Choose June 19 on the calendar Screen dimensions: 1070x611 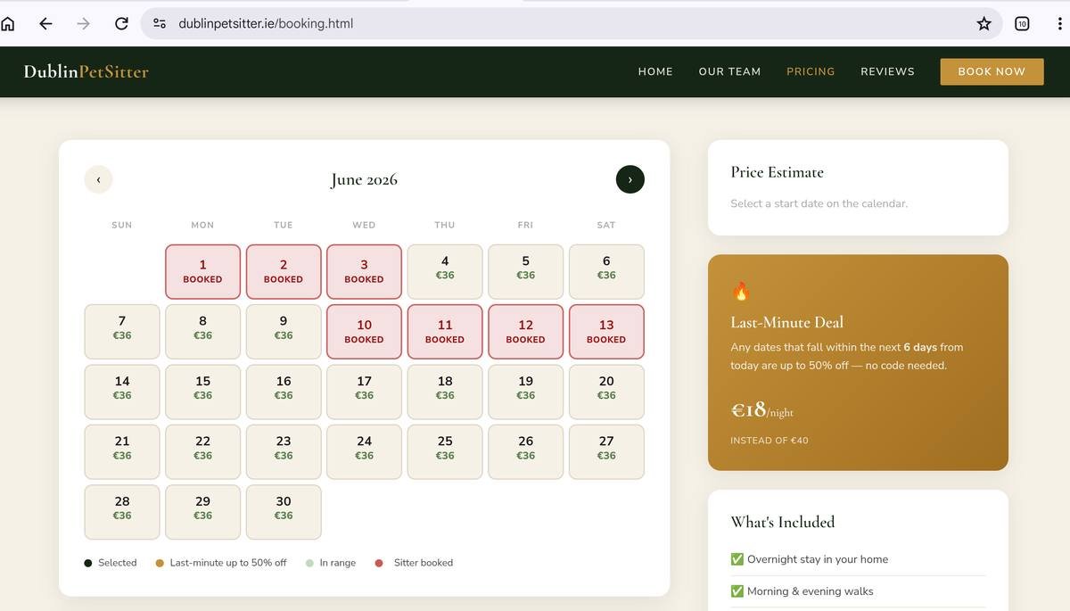click(525, 392)
